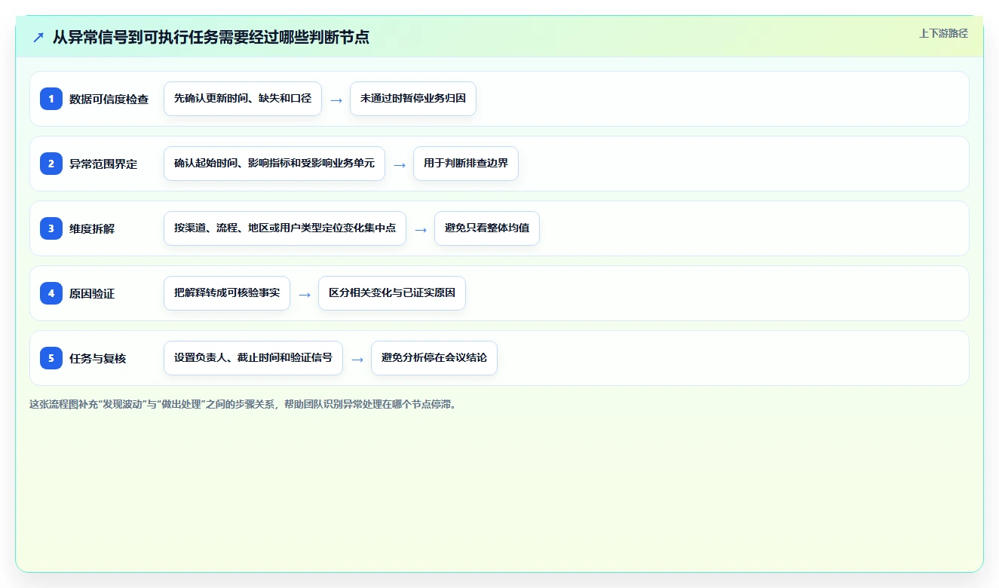Screen dimensions: 999x588
Task: Click the 避免只看整体均值 box
Action: (x=487, y=228)
